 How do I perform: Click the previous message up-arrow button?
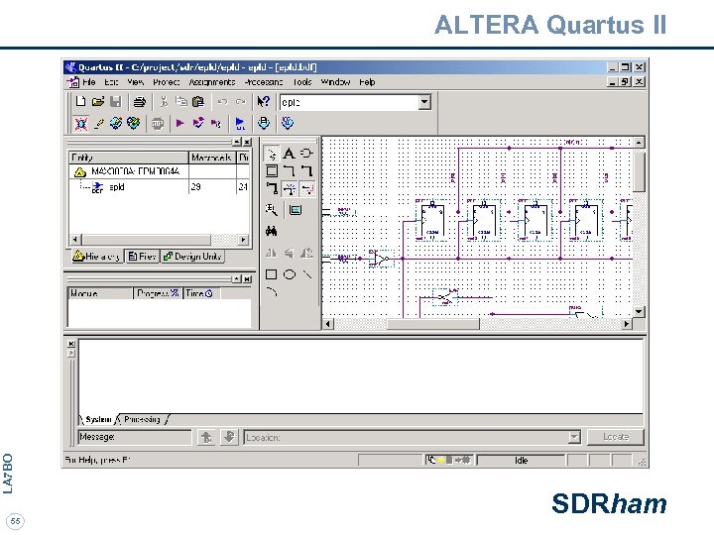coord(206,437)
